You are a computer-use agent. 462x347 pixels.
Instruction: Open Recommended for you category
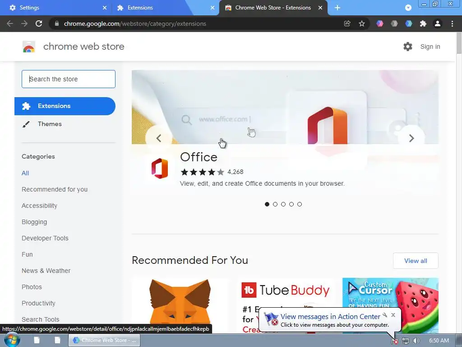coord(55,189)
